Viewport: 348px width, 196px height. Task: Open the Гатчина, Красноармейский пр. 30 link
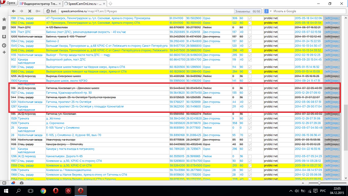coord(69,93)
